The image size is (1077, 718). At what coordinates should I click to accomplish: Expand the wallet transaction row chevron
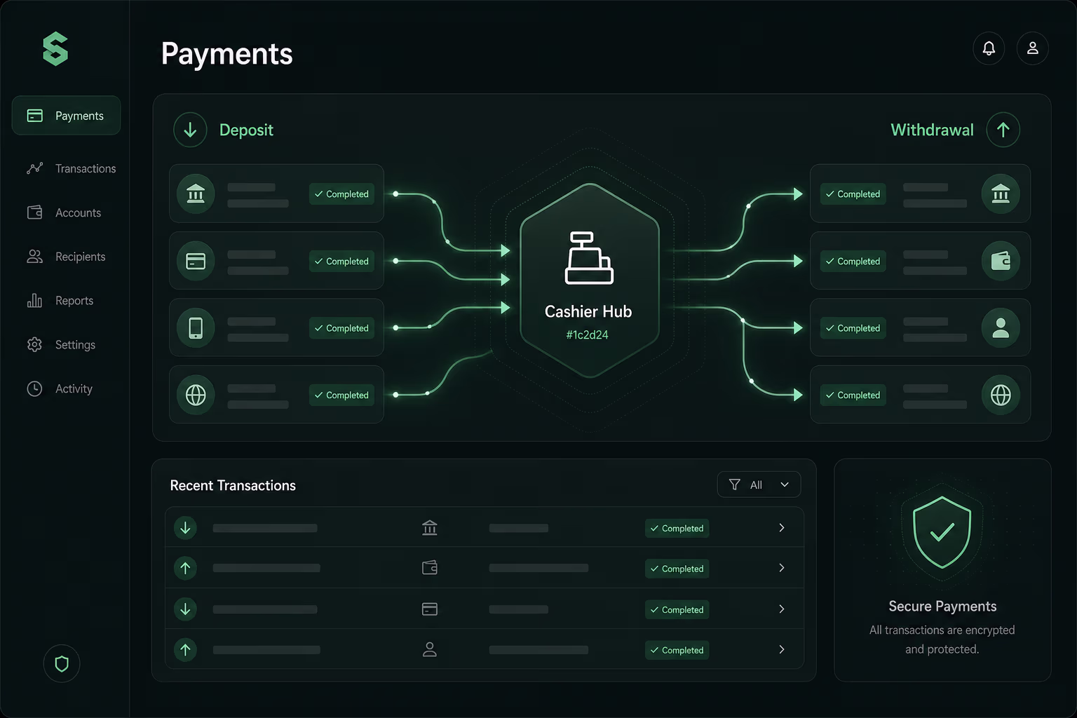(782, 568)
